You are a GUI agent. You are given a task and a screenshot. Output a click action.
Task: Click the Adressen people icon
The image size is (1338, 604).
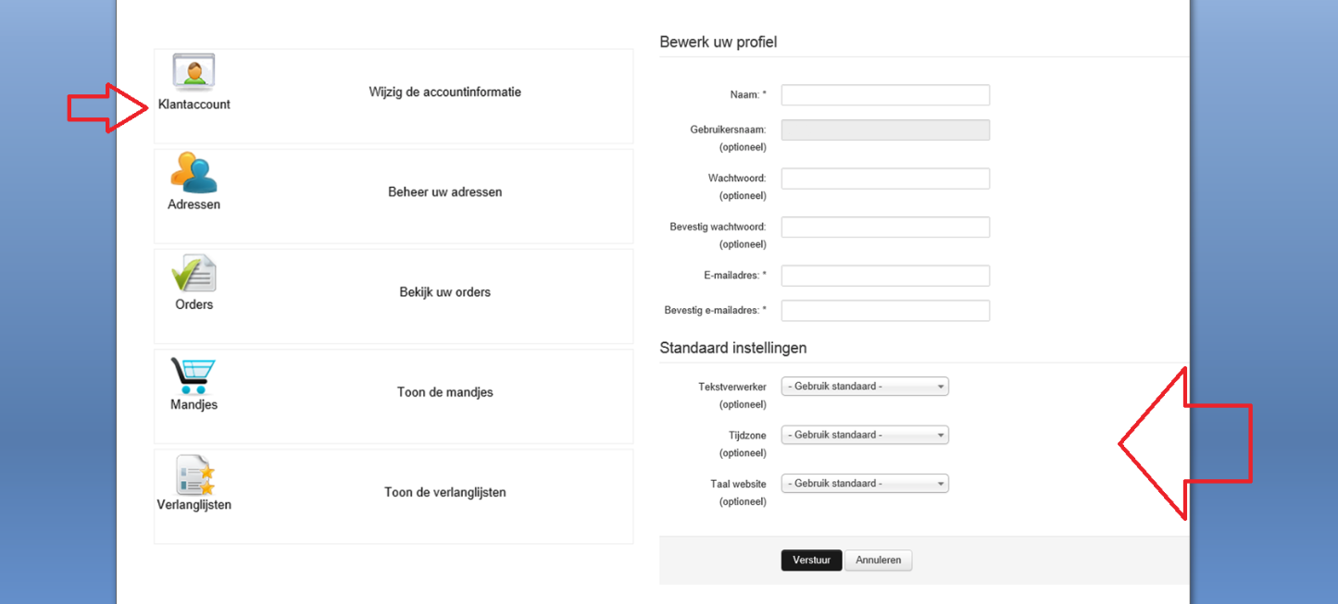(x=194, y=172)
